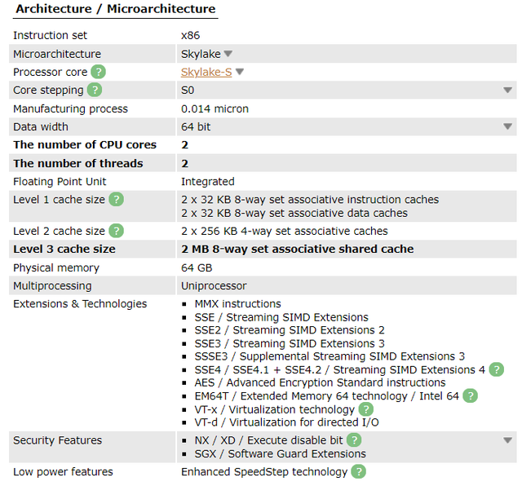Expand the arrow beside the Skylake-S link
Image resolution: width=522 pixels, height=486 pixels.
pyautogui.click(x=240, y=72)
